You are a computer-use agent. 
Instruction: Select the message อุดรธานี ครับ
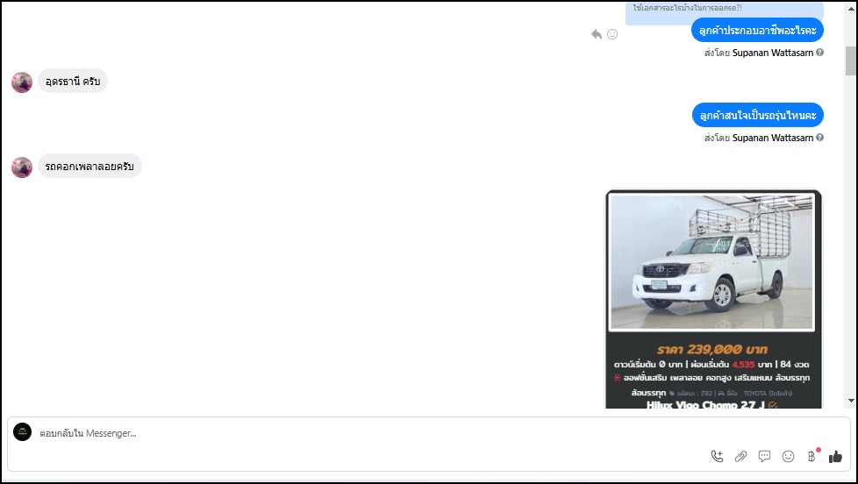click(73, 82)
